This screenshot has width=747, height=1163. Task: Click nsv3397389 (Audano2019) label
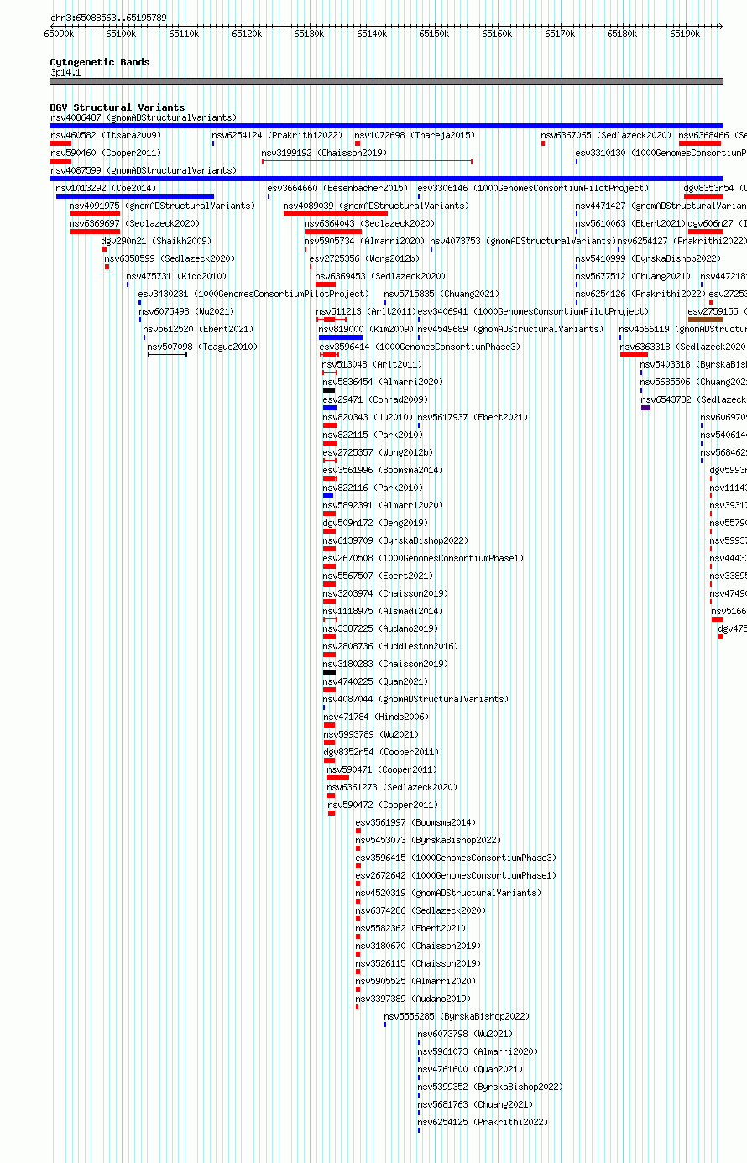(413, 999)
